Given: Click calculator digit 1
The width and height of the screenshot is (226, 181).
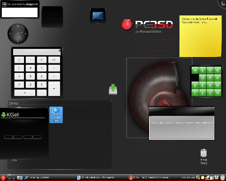Looking at the screenshot, I should coord(19,85).
